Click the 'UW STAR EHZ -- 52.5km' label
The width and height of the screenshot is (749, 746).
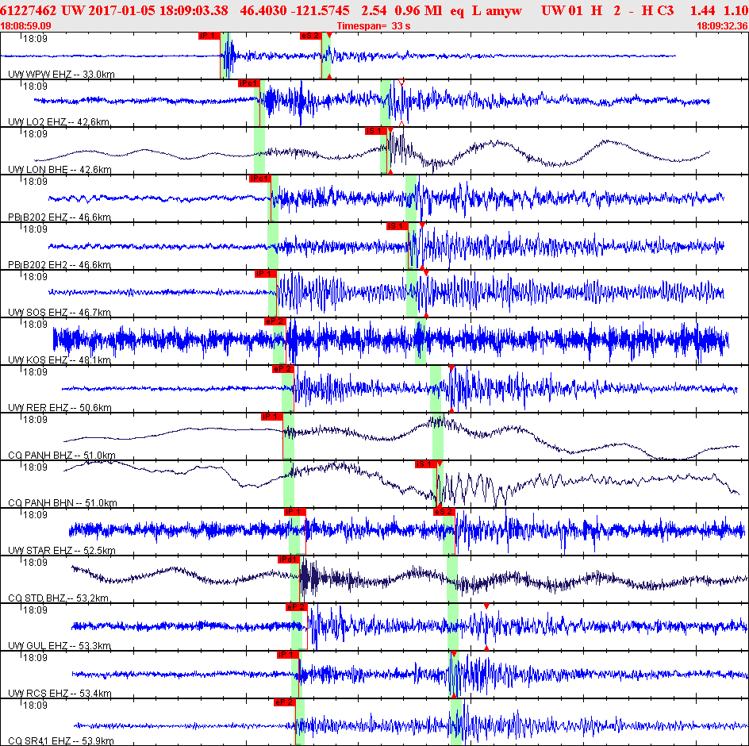click(62, 550)
